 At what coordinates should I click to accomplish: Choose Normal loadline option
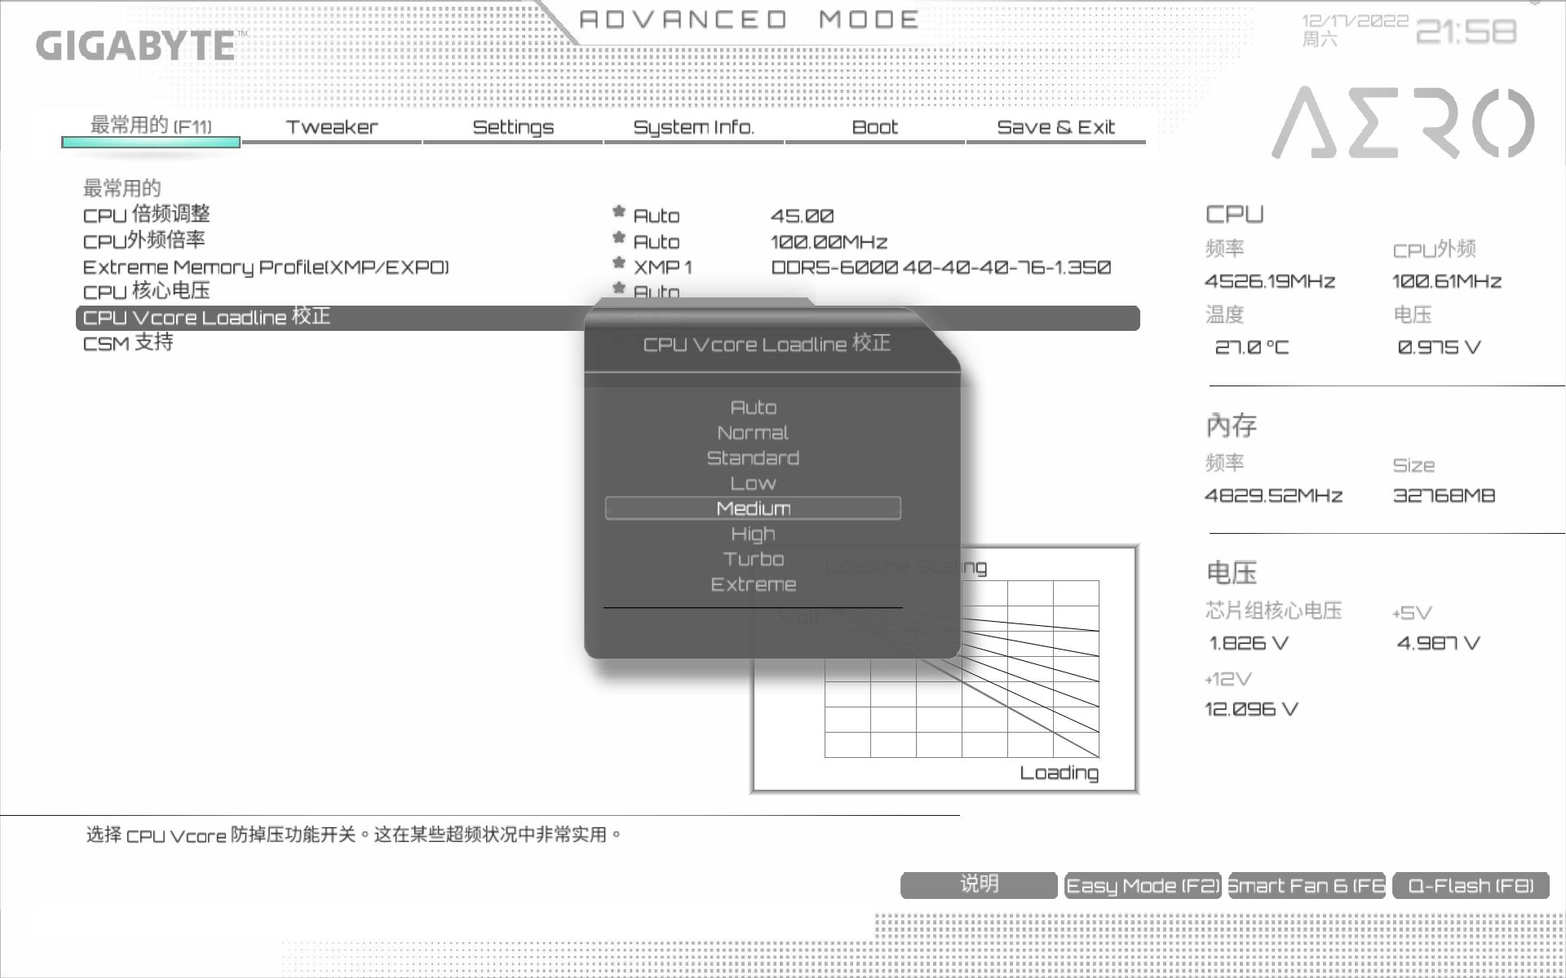click(753, 433)
